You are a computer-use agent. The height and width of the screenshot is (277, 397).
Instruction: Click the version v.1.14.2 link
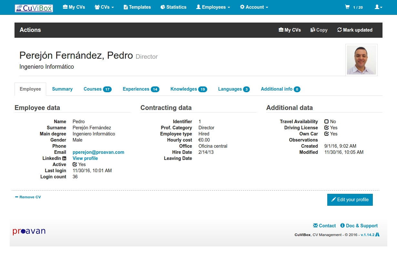[367, 235]
